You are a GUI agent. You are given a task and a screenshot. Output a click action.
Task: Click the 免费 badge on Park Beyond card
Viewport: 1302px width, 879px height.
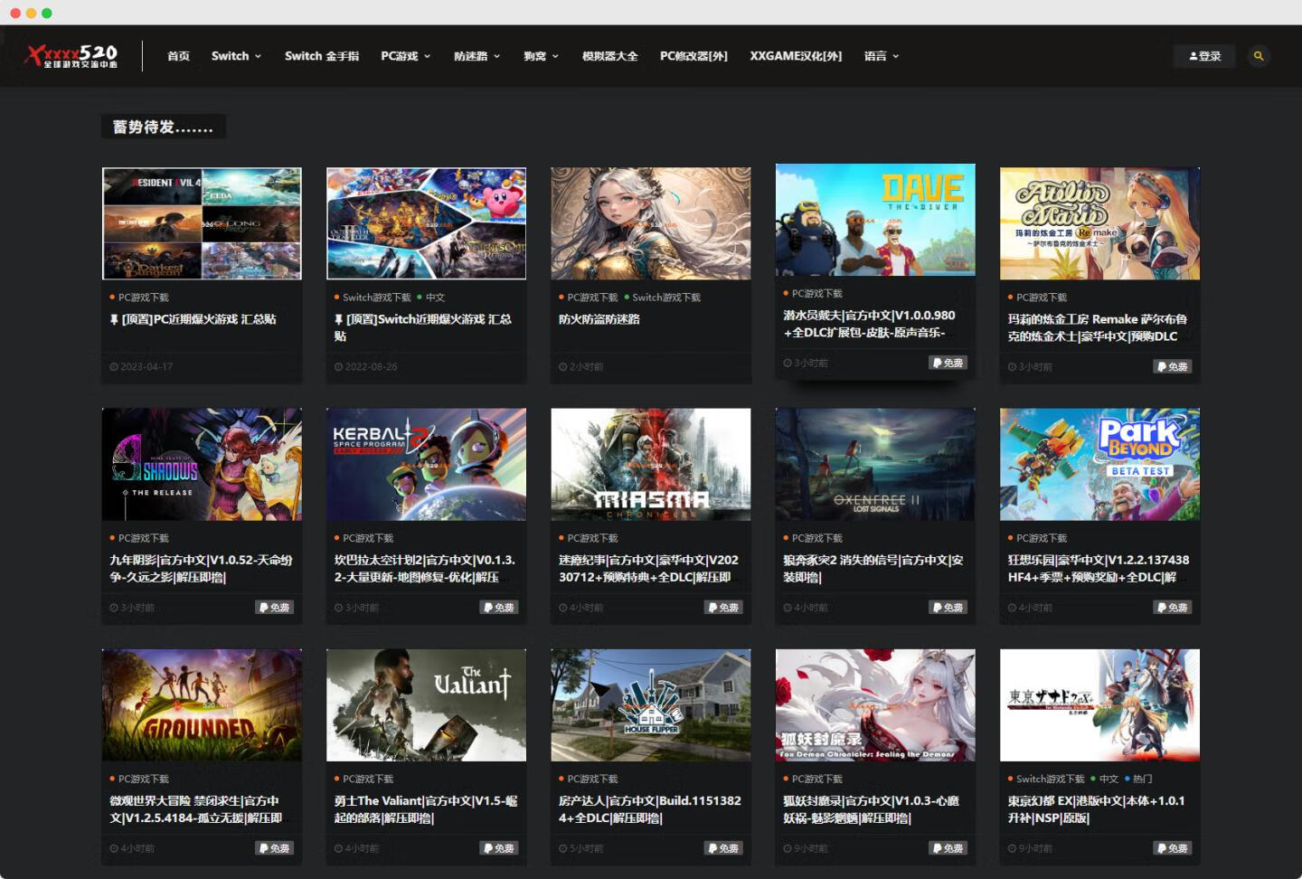[1173, 608]
